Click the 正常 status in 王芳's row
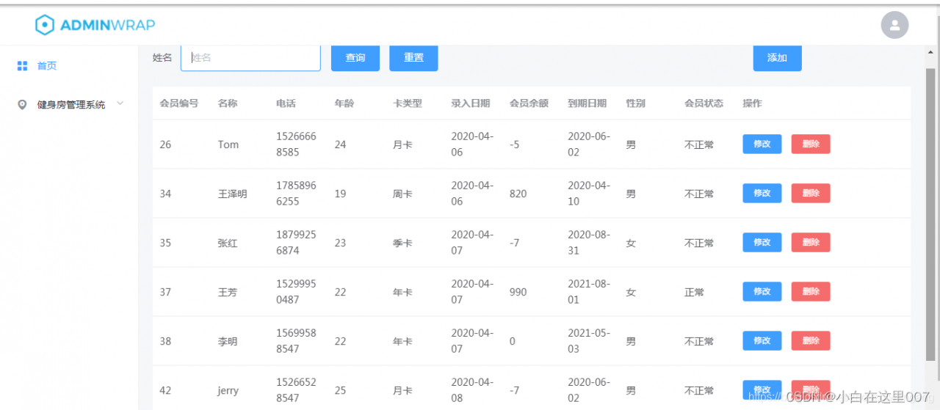The image size is (940, 410). (x=694, y=292)
